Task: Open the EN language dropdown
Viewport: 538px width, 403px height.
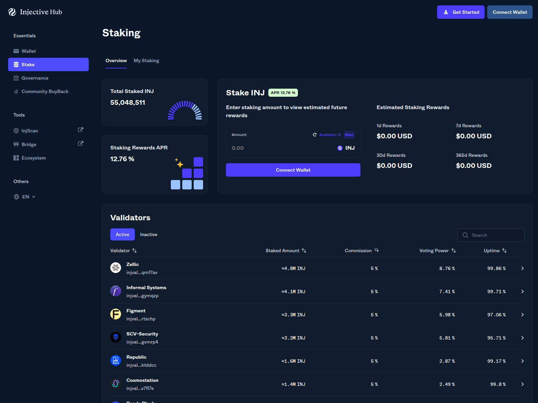Action: tap(25, 197)
